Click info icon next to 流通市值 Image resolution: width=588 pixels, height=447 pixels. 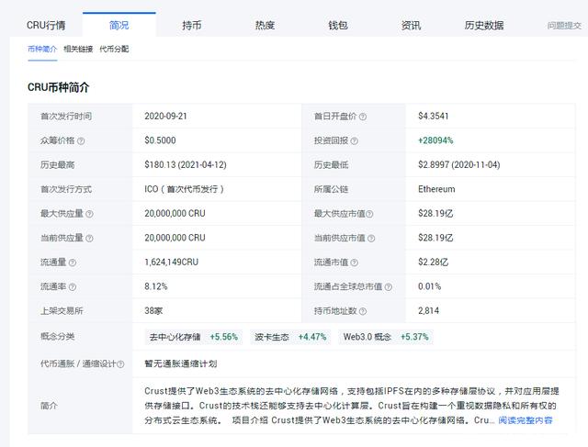[354, 262]
